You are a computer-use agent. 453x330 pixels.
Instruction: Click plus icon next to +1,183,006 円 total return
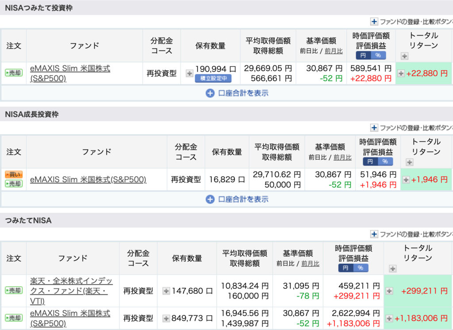click(x=389, y=318)
